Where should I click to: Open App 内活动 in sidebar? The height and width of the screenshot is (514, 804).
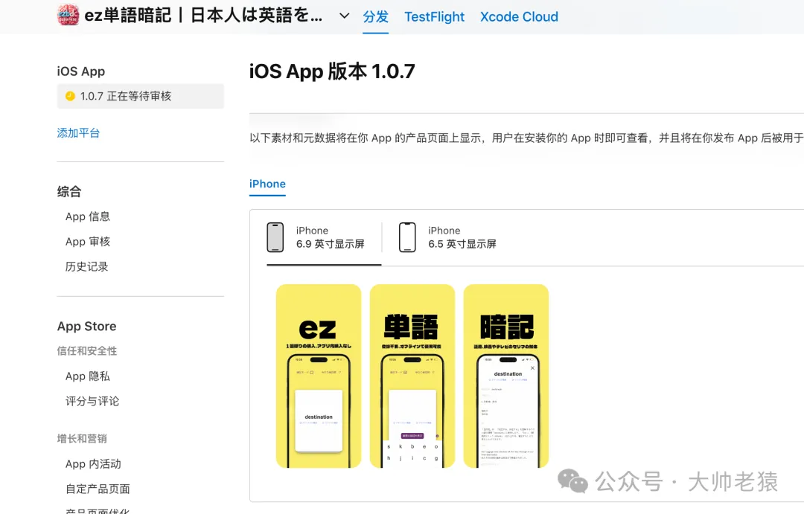[93, 464]
